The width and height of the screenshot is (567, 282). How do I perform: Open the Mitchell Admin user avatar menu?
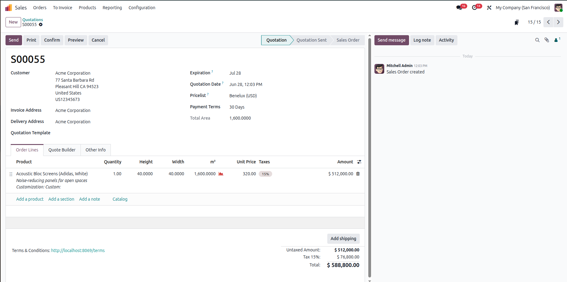point(558,8)
